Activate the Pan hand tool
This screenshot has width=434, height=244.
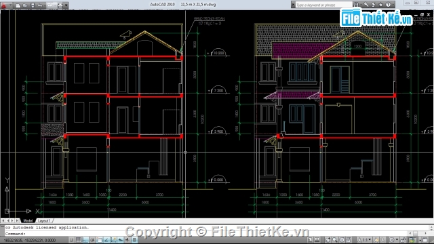pos(328,240)
